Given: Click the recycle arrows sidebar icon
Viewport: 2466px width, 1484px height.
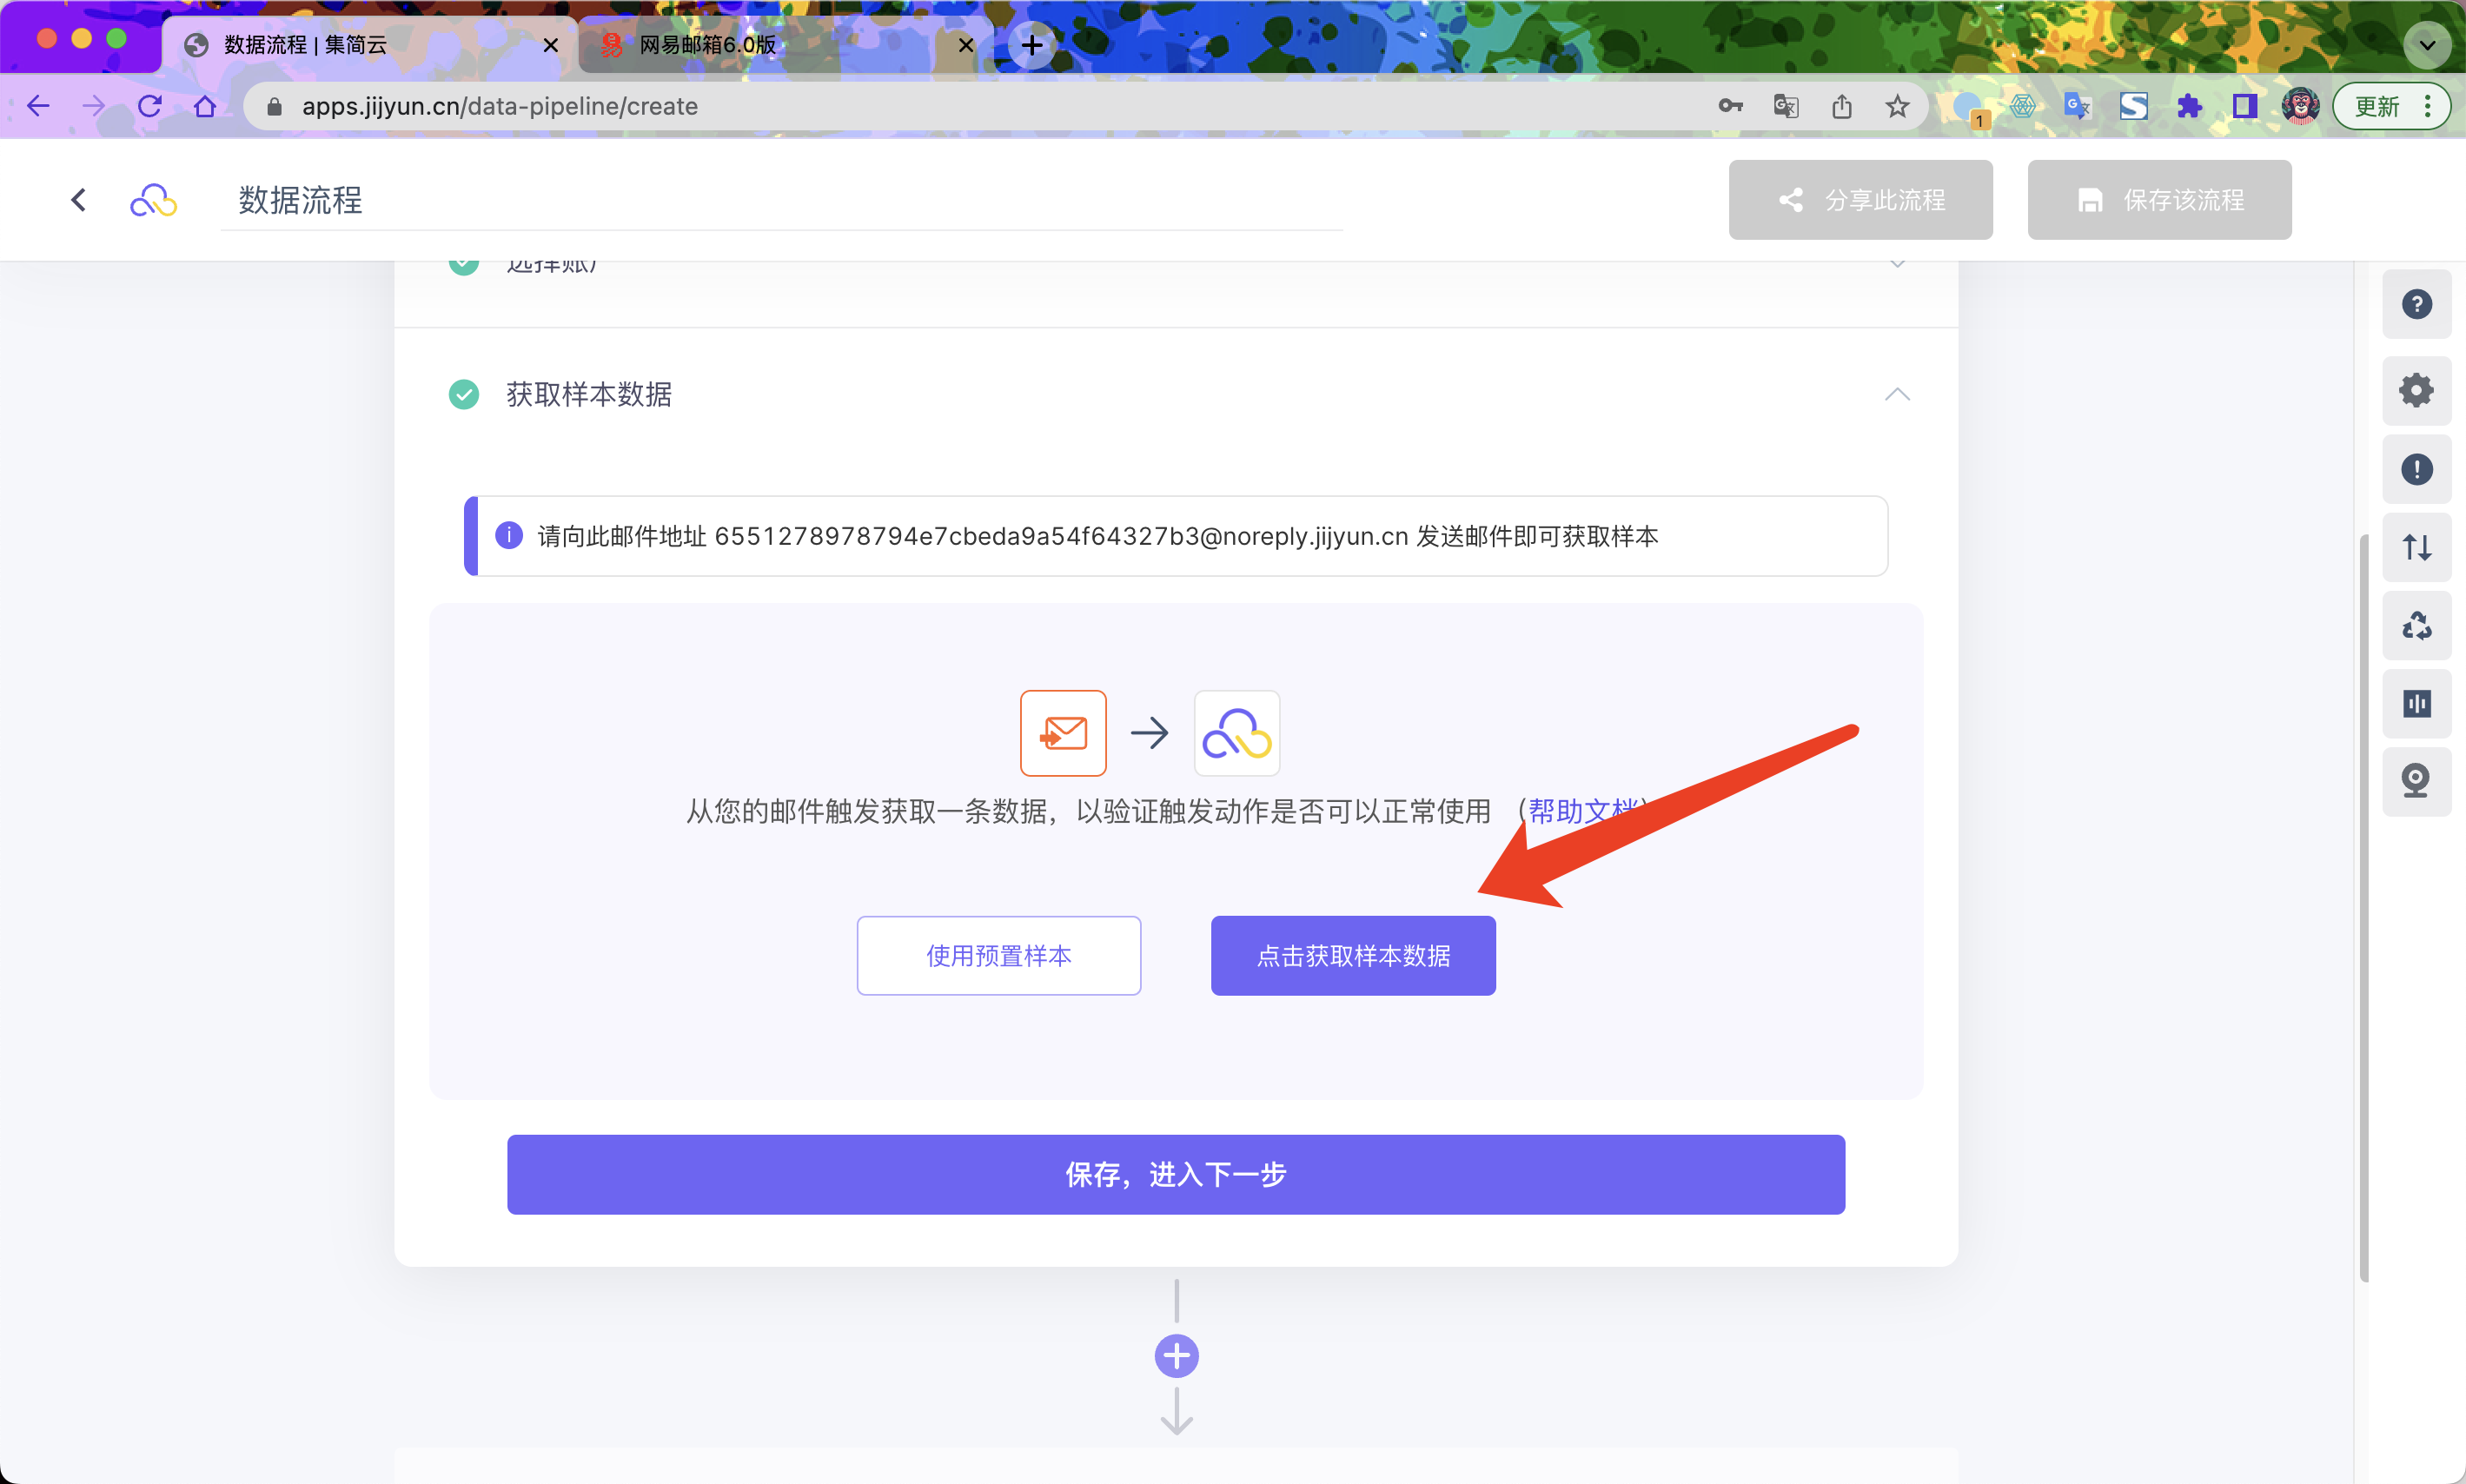Looking at the screenshot, I should point(2416,626).
